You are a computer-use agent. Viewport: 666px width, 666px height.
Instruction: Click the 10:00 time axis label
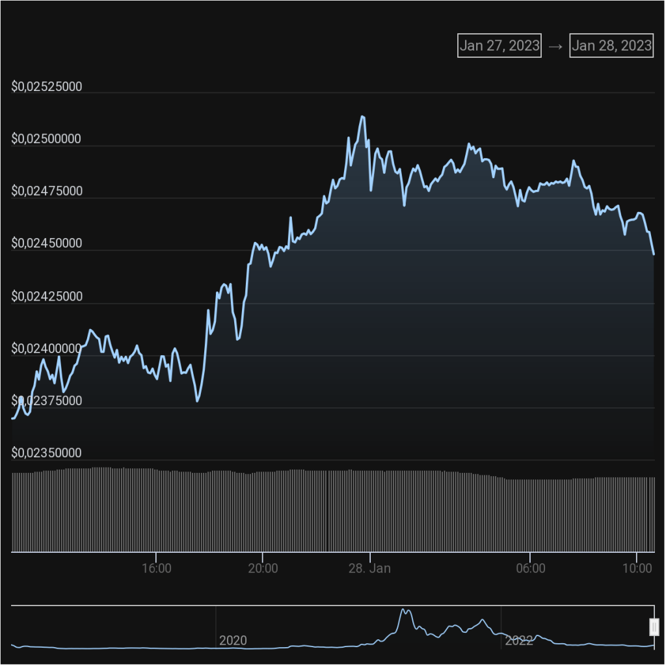click(637, 568)
